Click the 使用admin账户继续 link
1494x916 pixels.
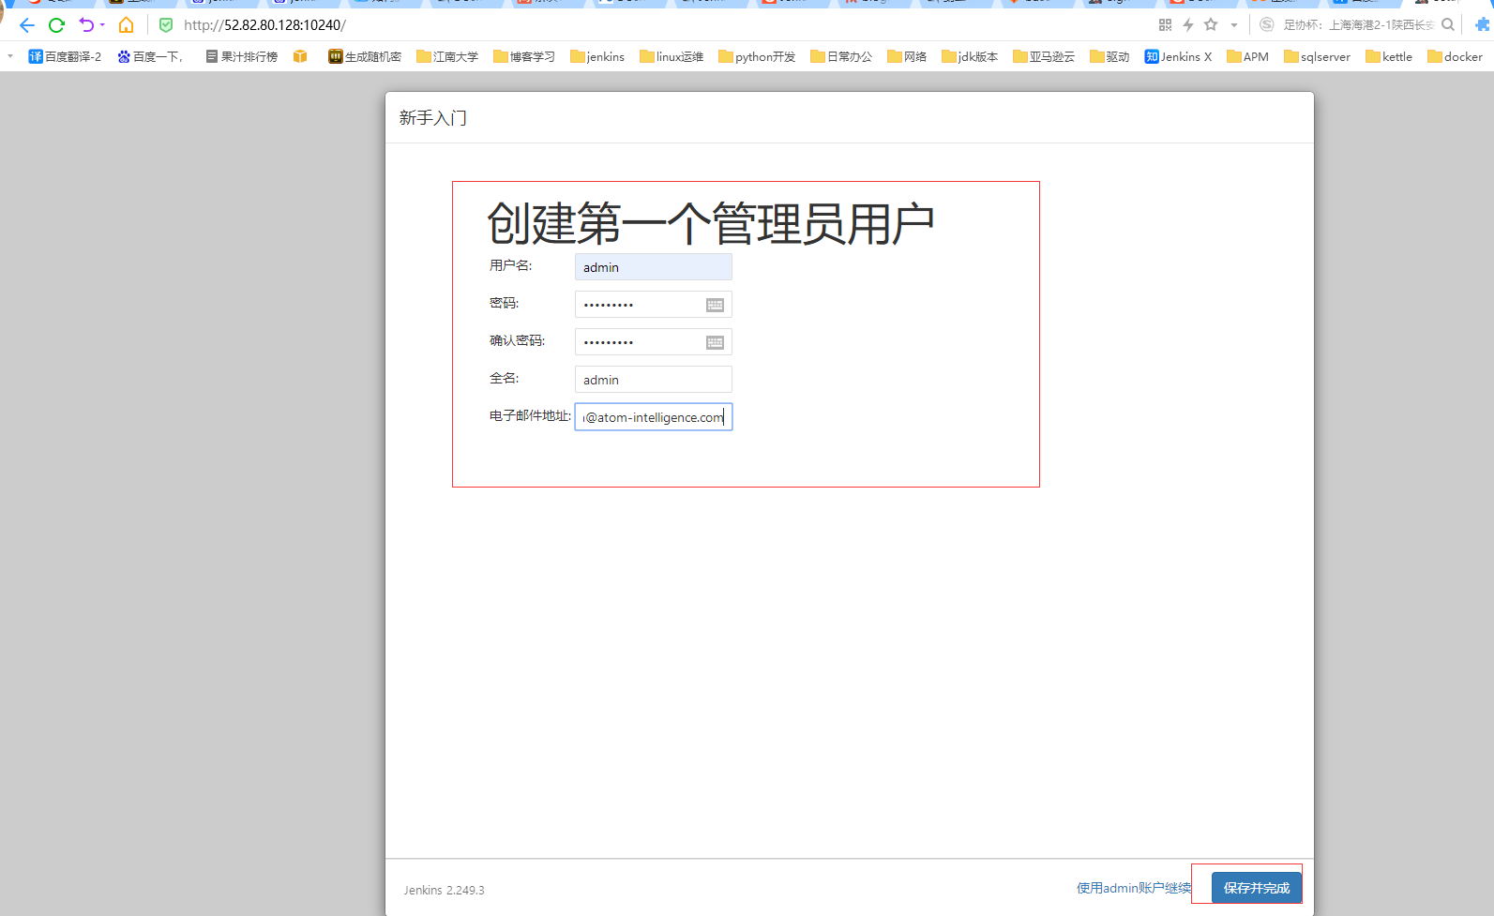point(1133,888)
